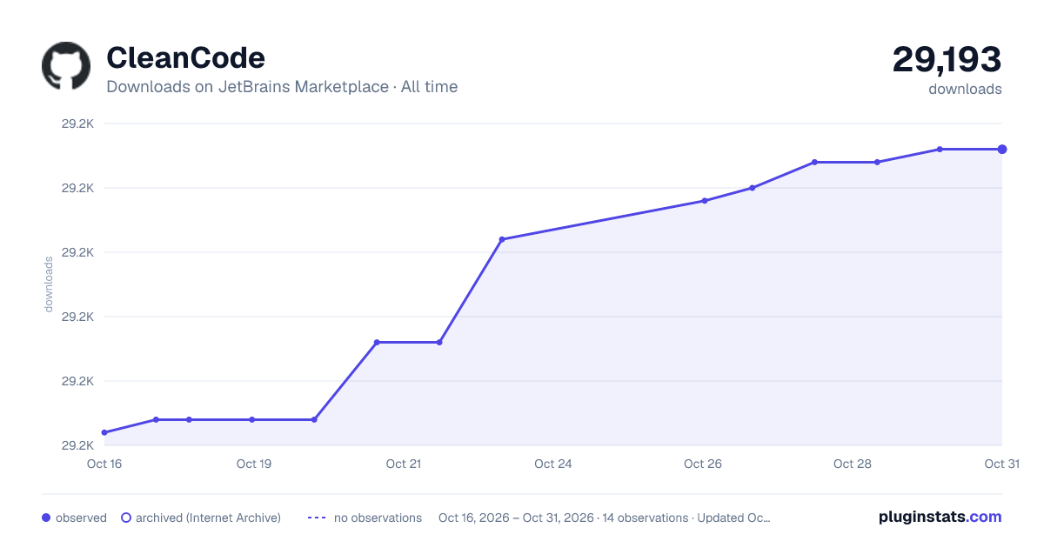
Task: Click the 'downloads' label under 29,193
Action: coord(965,89)
